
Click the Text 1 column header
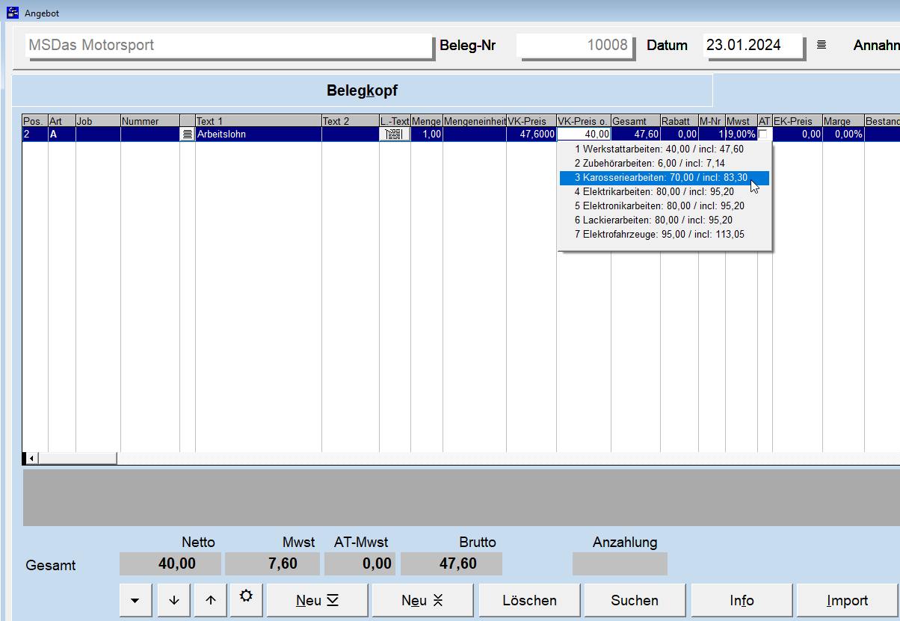tap(258, 121)
